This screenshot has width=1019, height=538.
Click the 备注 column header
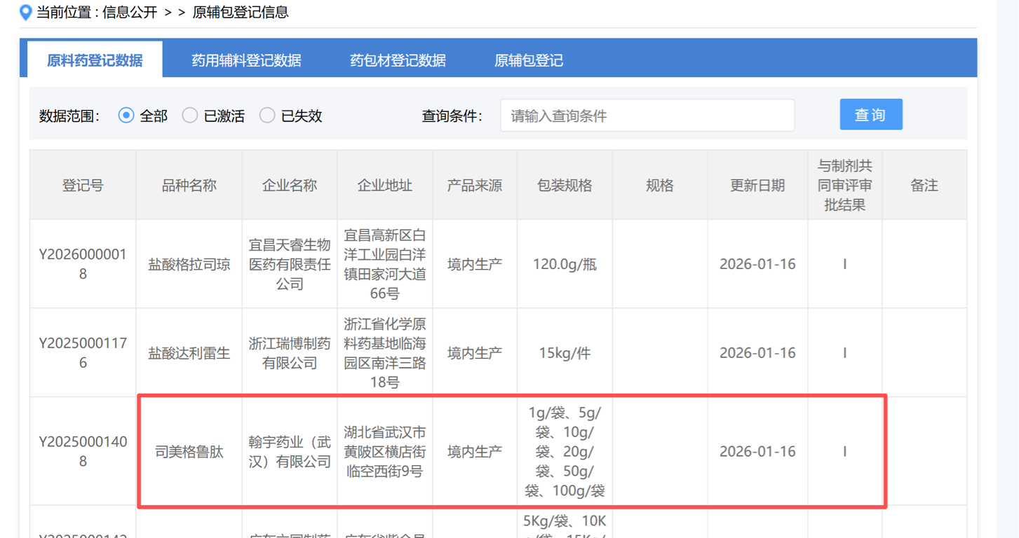(924, 186)
